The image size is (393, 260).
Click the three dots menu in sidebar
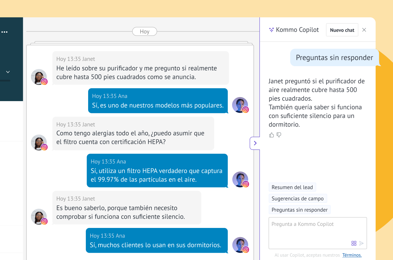pos(5,32)
